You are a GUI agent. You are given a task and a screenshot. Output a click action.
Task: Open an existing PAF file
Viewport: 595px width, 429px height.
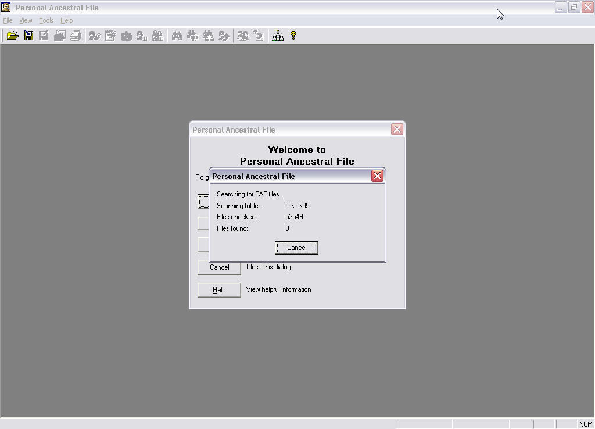[13, 35]
